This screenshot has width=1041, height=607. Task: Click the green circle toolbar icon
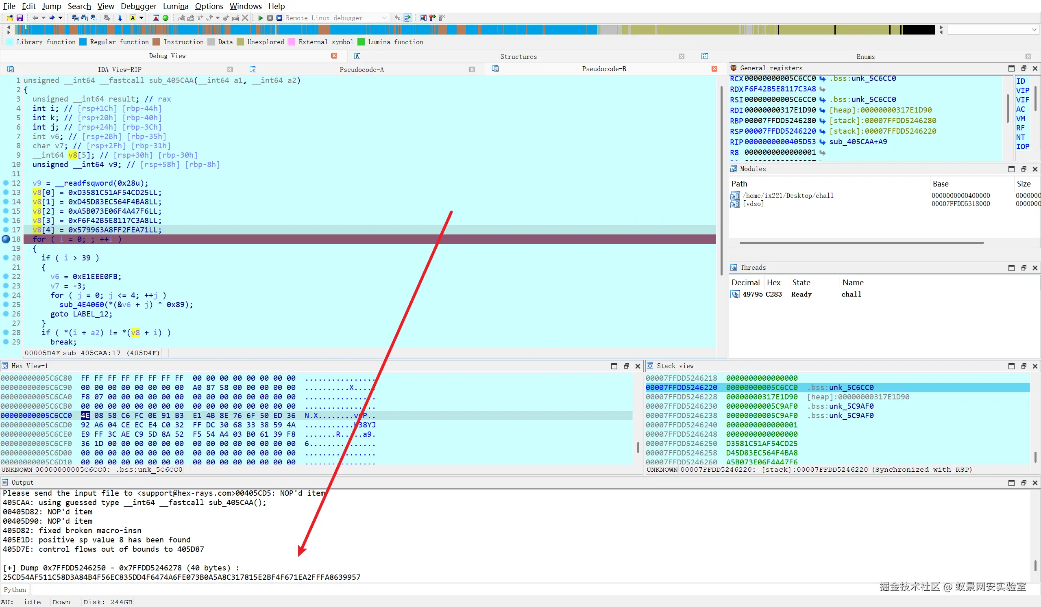(x=166, y=18)
